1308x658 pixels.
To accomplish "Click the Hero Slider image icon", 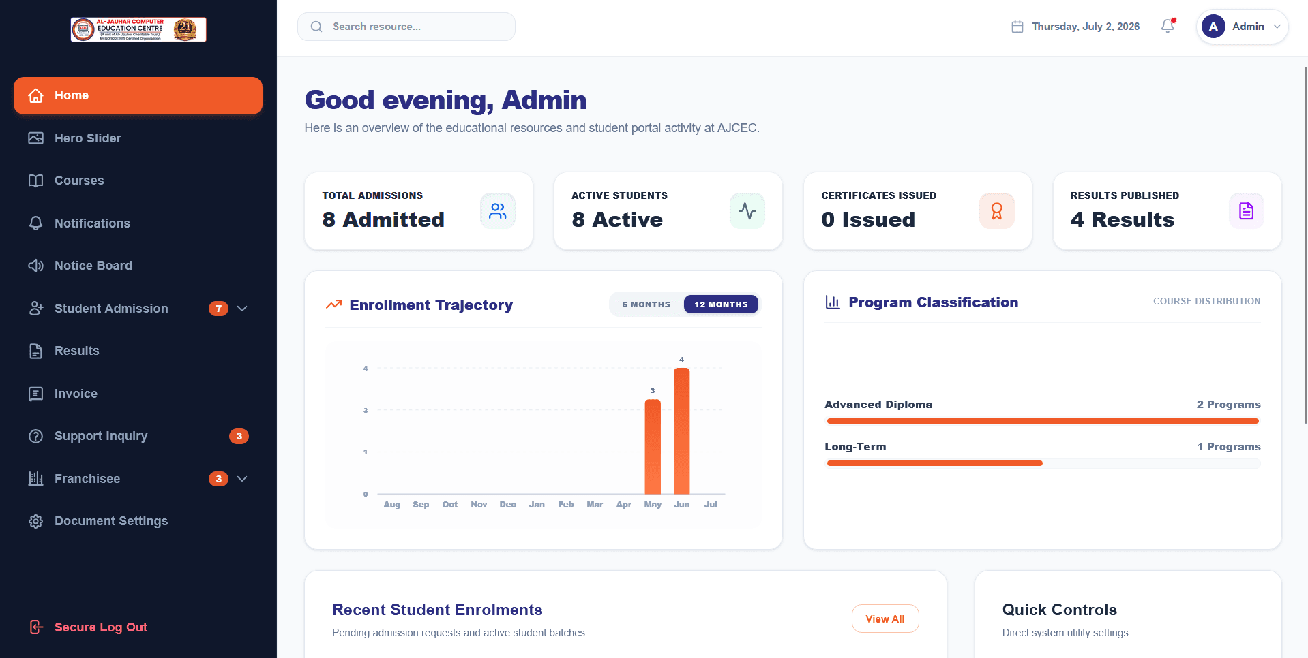I will 36,138.
